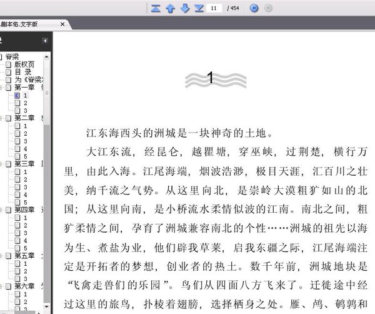Select section 2 under 第五章
The height and width of the screenshot is (314, 375).
tap(26, 271)
